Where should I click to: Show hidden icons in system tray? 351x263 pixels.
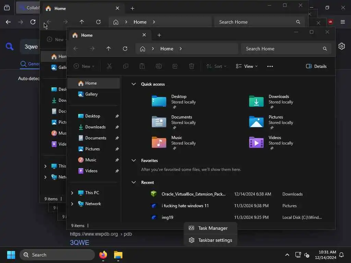[287, 255]
